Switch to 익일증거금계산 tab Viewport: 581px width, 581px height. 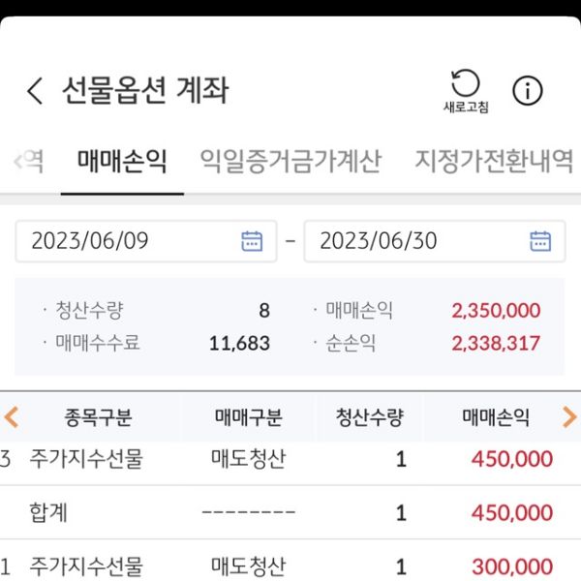[290, 161]
